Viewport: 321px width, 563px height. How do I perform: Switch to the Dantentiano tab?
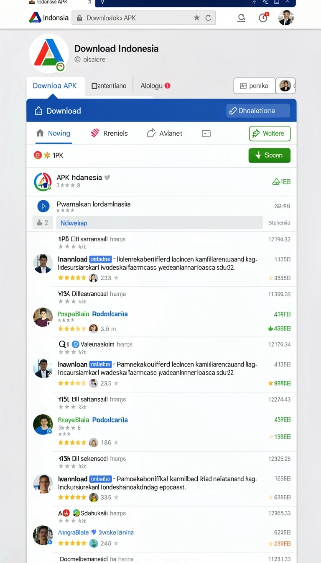coord(109,86)
